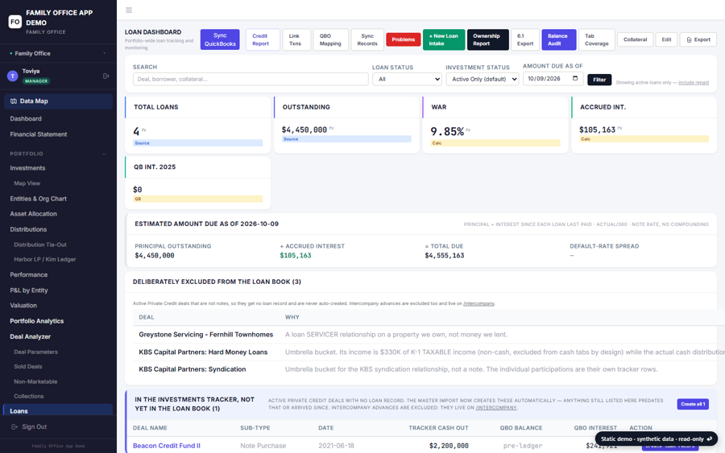Open Distributions in sidebar
The width and height of the screenshot is (725, 453).
click(x=28, y=229)
